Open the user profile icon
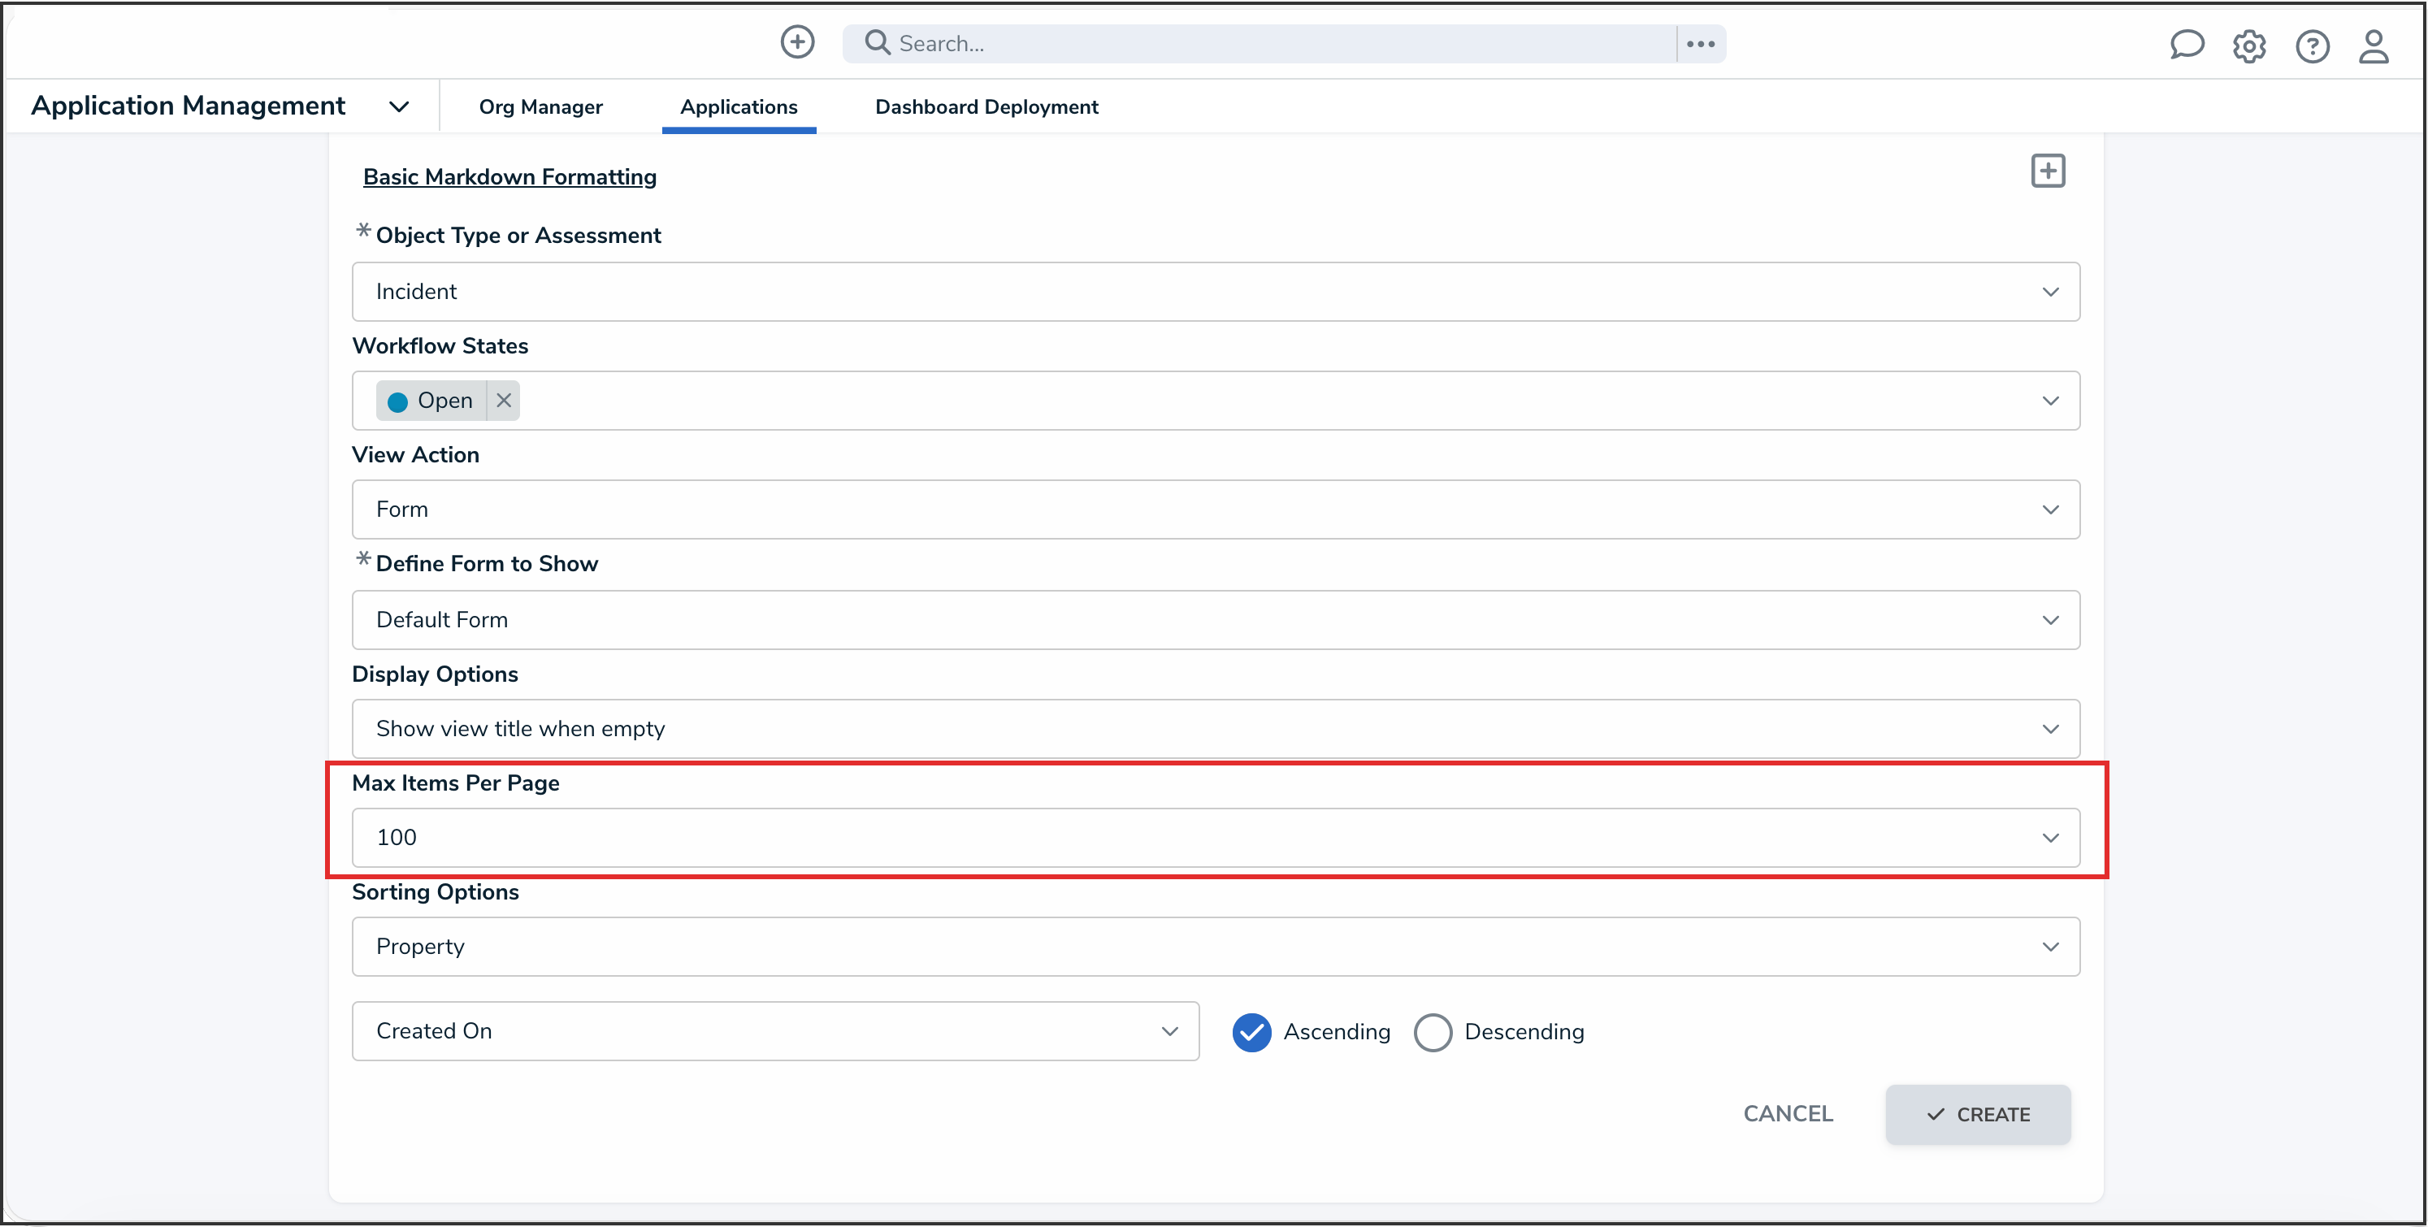 2374,46
